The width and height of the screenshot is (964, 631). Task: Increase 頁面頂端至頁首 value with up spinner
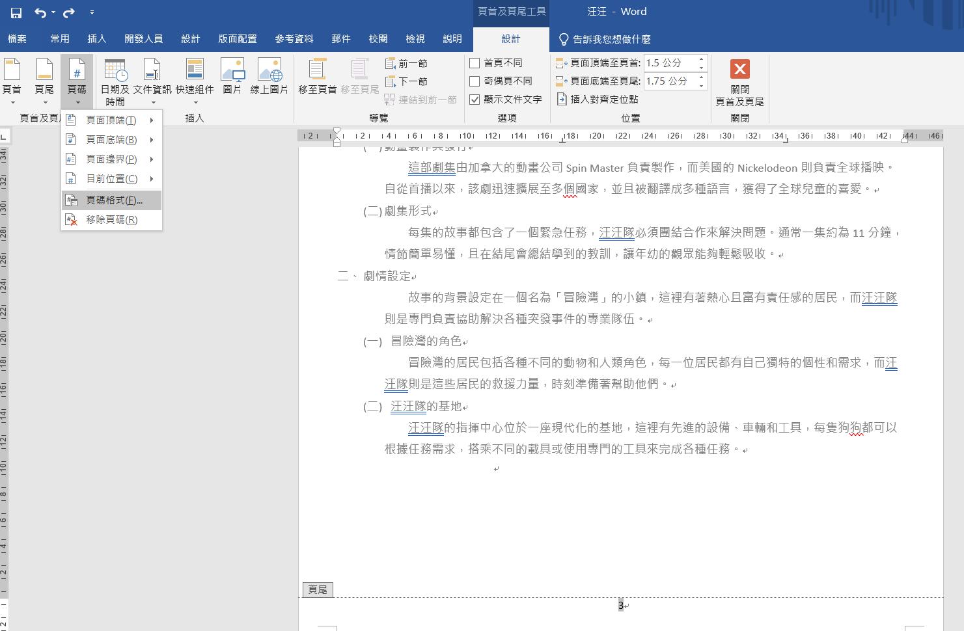702,59
